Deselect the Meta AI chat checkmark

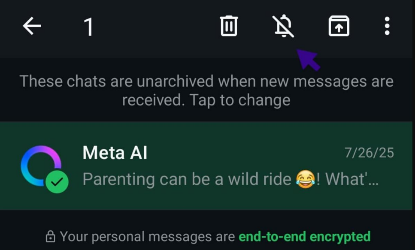(58, 181)
